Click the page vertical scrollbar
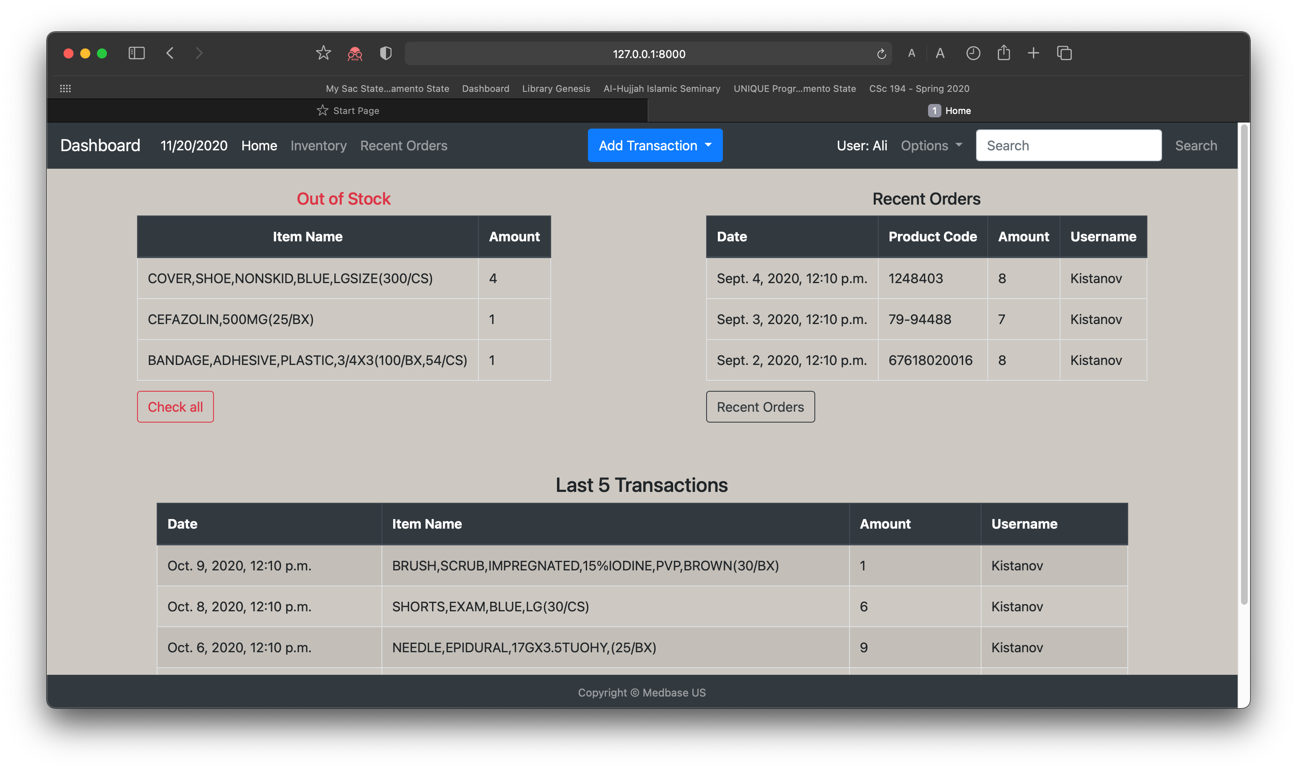Screen dimensions: 1297x770 pyautogui.click(x=1244, y=363)
